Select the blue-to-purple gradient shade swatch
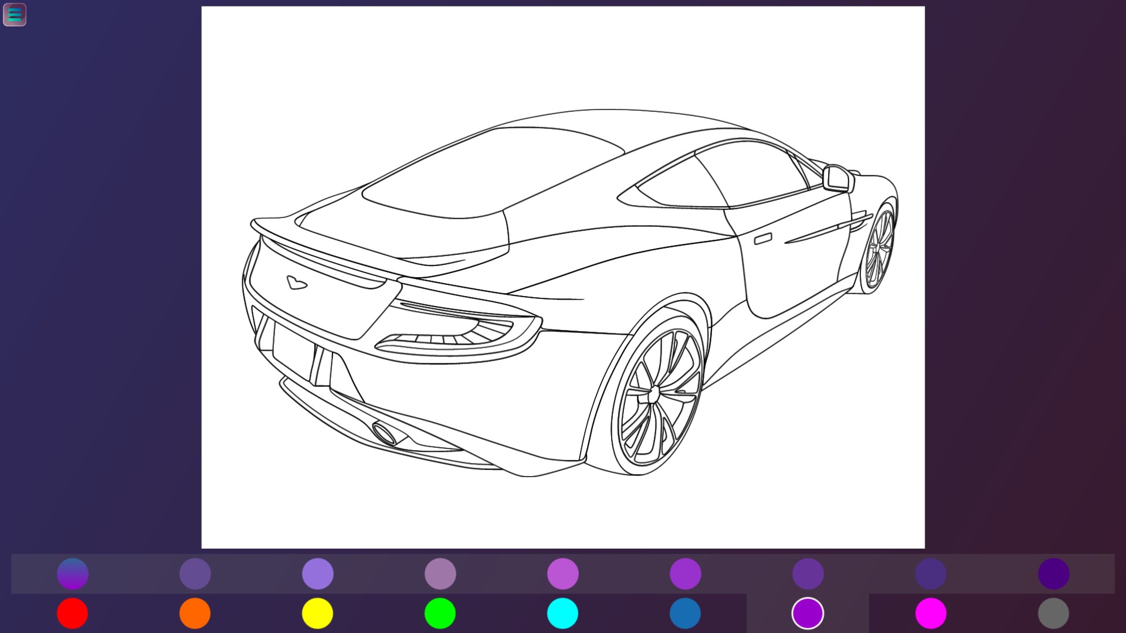Image resolution: width=1126 pixels, height=633 pixels. point(72,573)
